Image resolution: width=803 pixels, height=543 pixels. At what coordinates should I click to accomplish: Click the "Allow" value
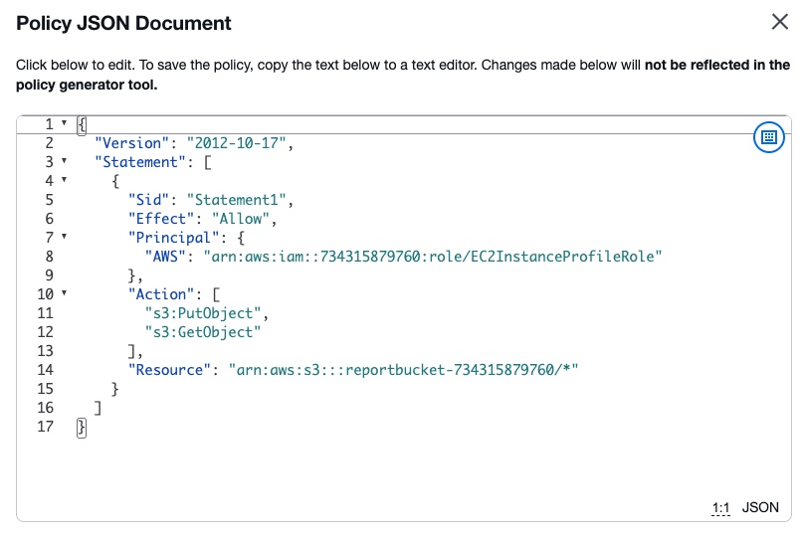click(240, 219)
